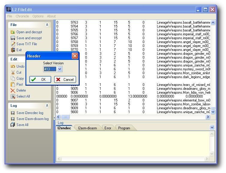The image size is (226, 173).
Task: Click the row with ID 9005
Action: [x=133, y=89]
